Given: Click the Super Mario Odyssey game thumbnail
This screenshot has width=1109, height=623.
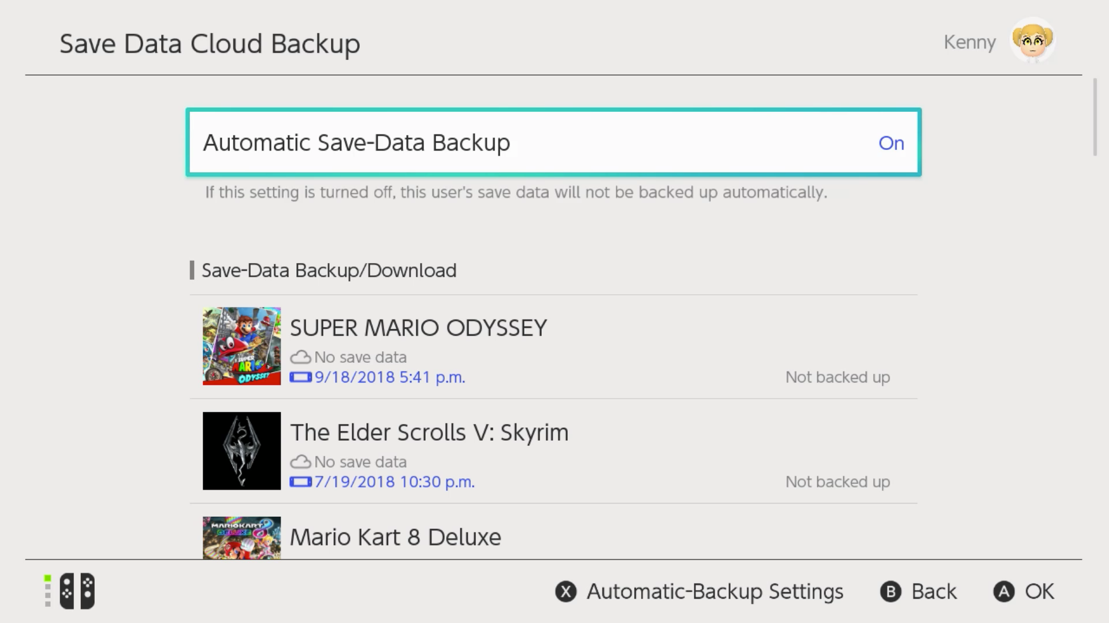Looking at the screenshot, I should coord(241,346).
